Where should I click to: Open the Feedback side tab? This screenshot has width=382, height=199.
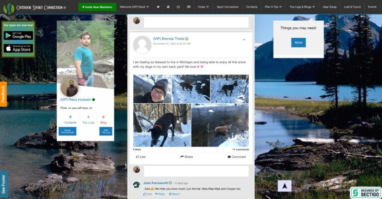click(x=3, y=94)
